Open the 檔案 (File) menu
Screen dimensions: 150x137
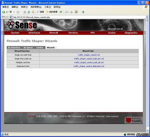(5, 7)
